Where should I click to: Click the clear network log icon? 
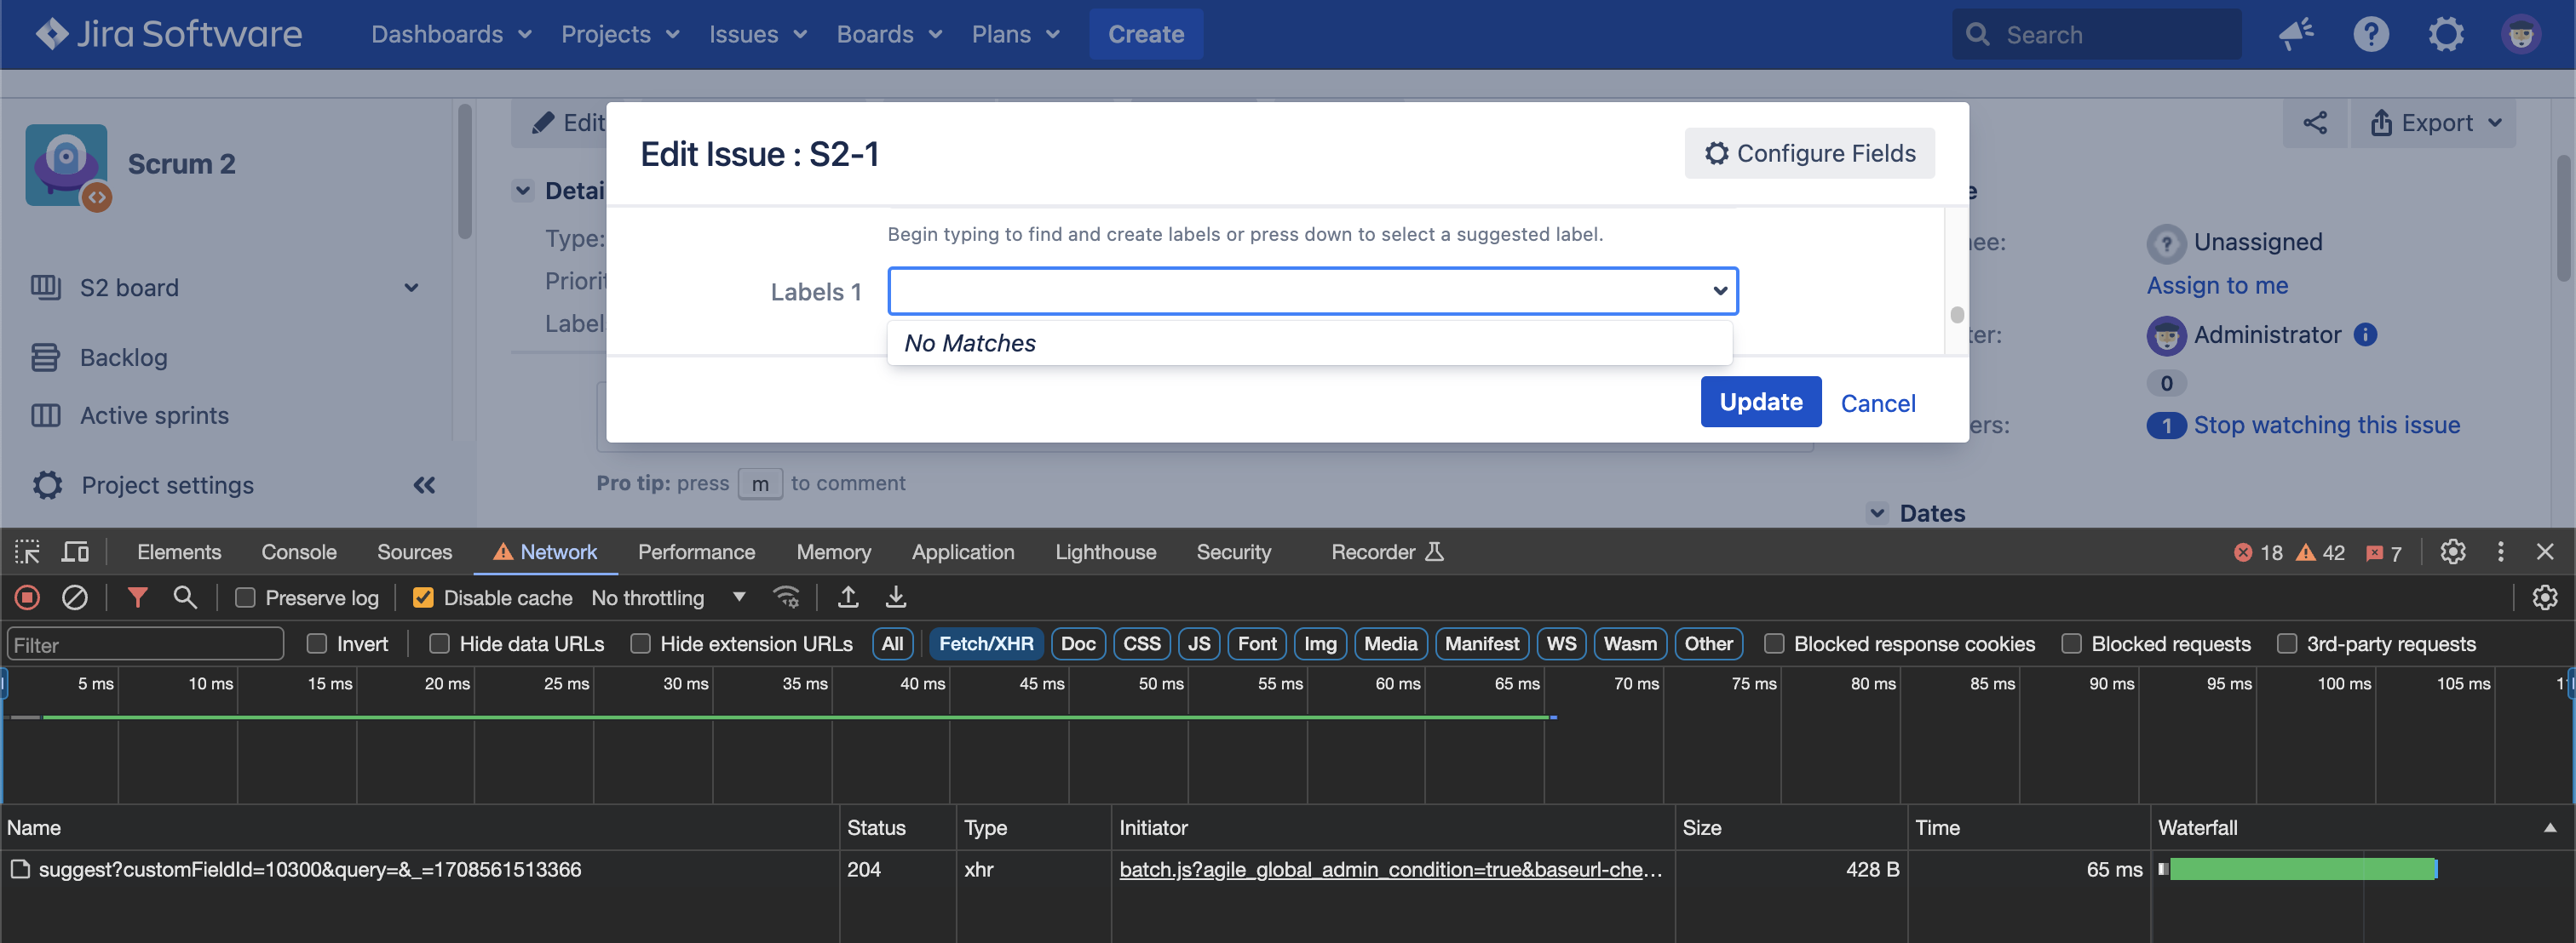click(x=75, y=597)
